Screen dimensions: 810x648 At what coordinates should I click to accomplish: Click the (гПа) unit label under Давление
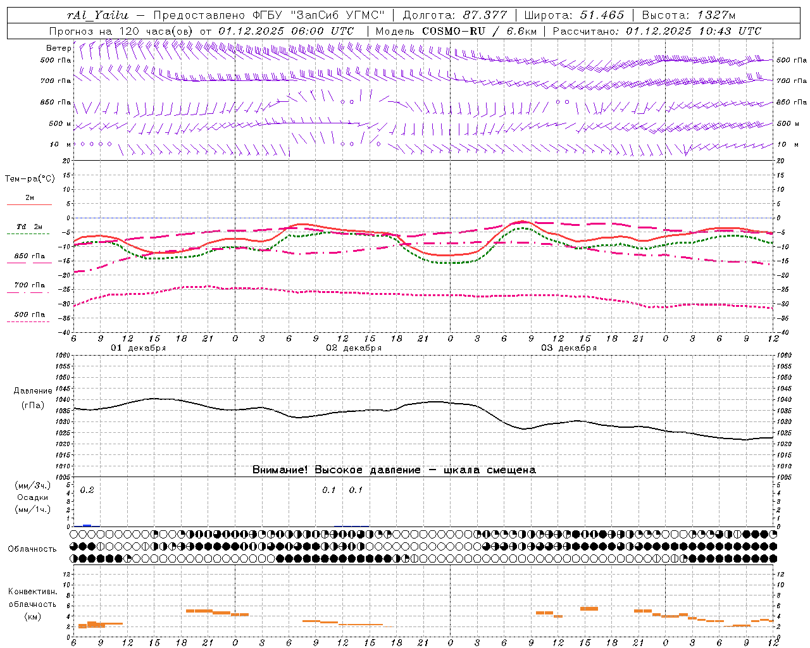pos(33,405)
